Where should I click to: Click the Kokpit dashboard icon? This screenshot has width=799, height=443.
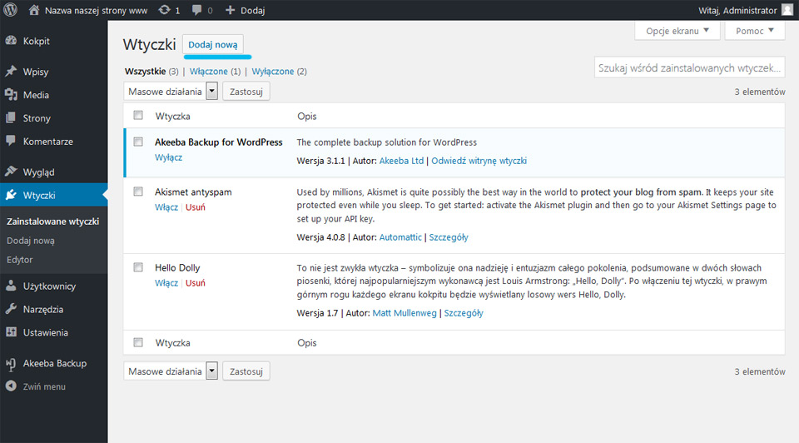tap(11, 41)
